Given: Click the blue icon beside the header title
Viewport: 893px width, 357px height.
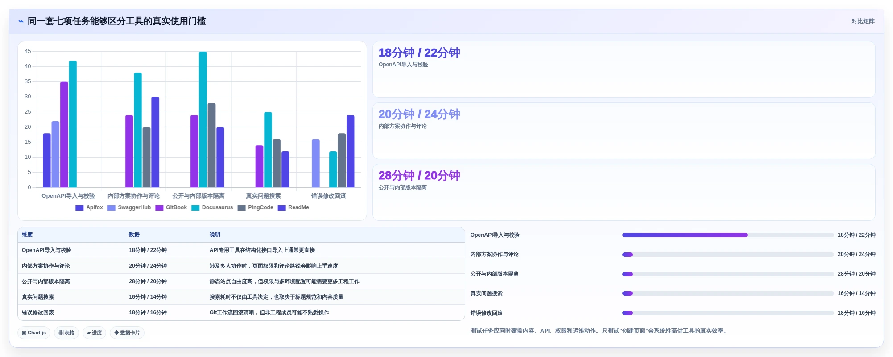Looking at the screenshot, I should (21, 21).
